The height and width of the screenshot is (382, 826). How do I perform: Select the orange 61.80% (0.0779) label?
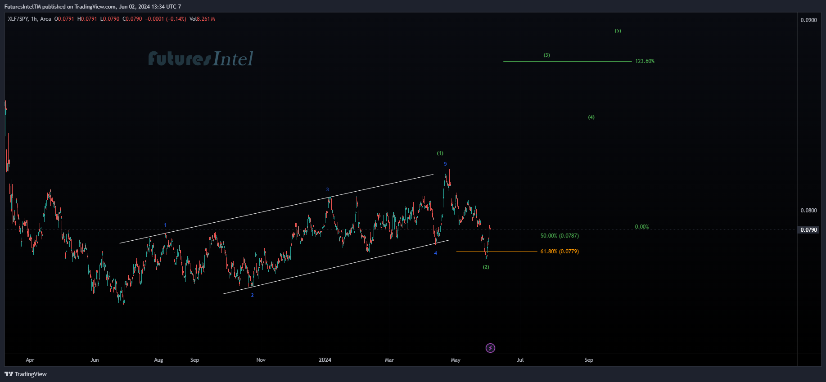tap(560, 252)
